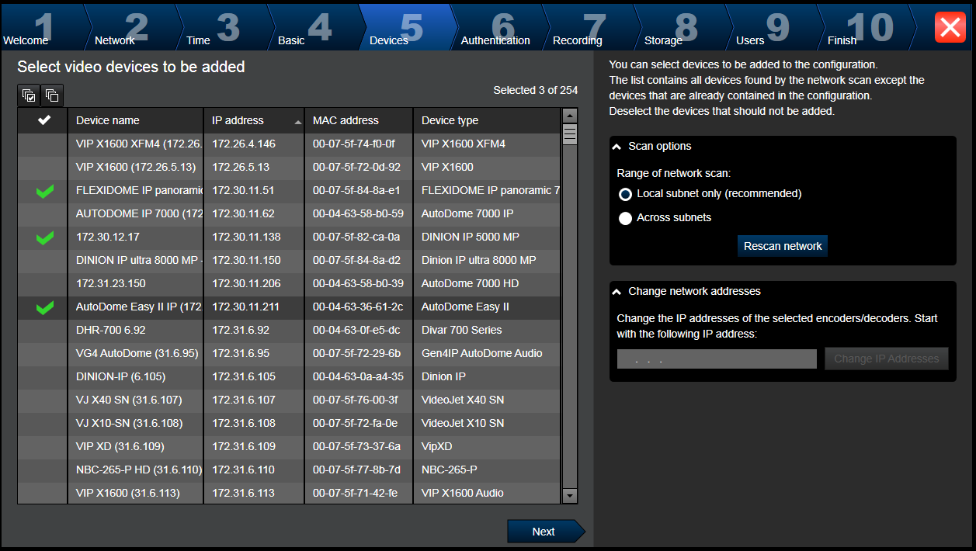Image resolution: width=976 pixels, height=551 pixels.
Task: Select the VJ X10-SN (31.6.108) row
Action: point(289,423)
